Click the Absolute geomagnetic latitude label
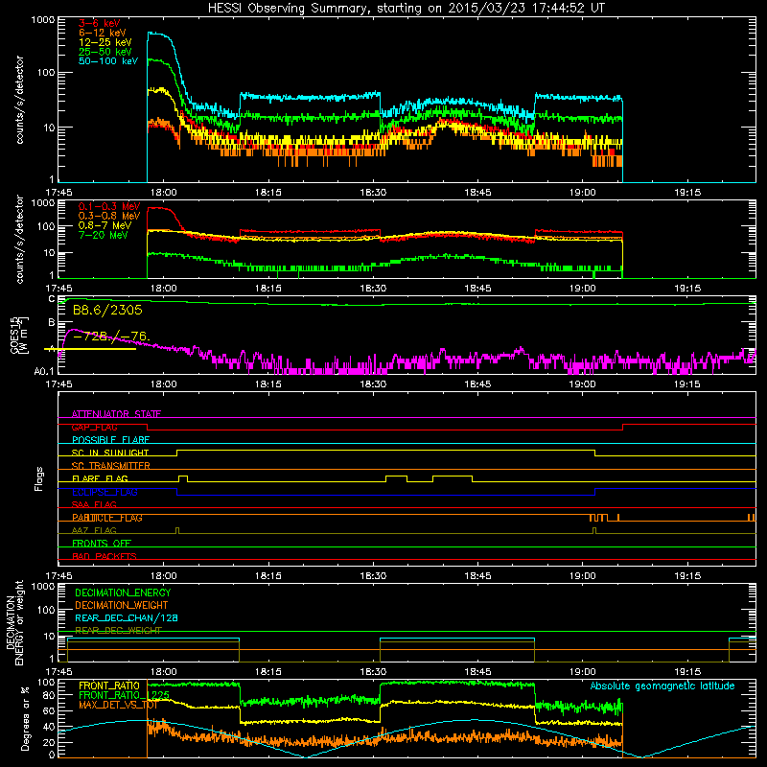 (x=662, y=686)
